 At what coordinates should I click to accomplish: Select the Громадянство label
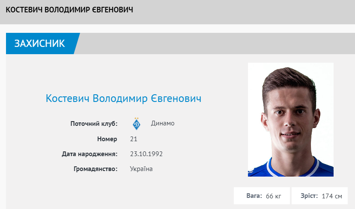pyautogui.click(x=95, y=169)
